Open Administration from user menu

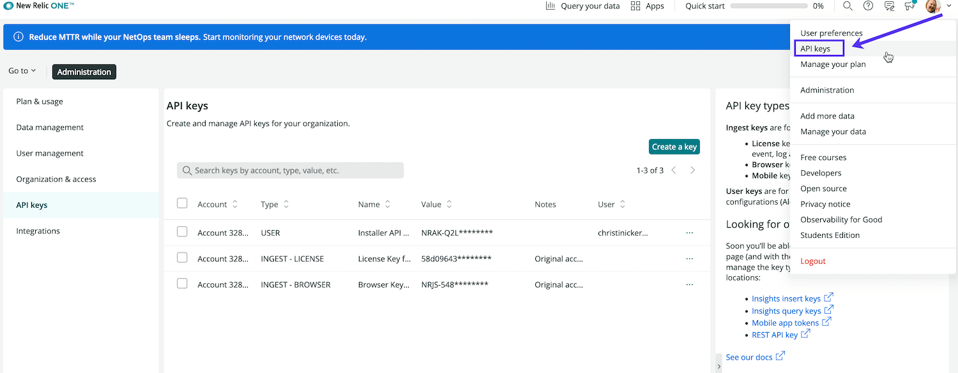(x=827, y=90)
